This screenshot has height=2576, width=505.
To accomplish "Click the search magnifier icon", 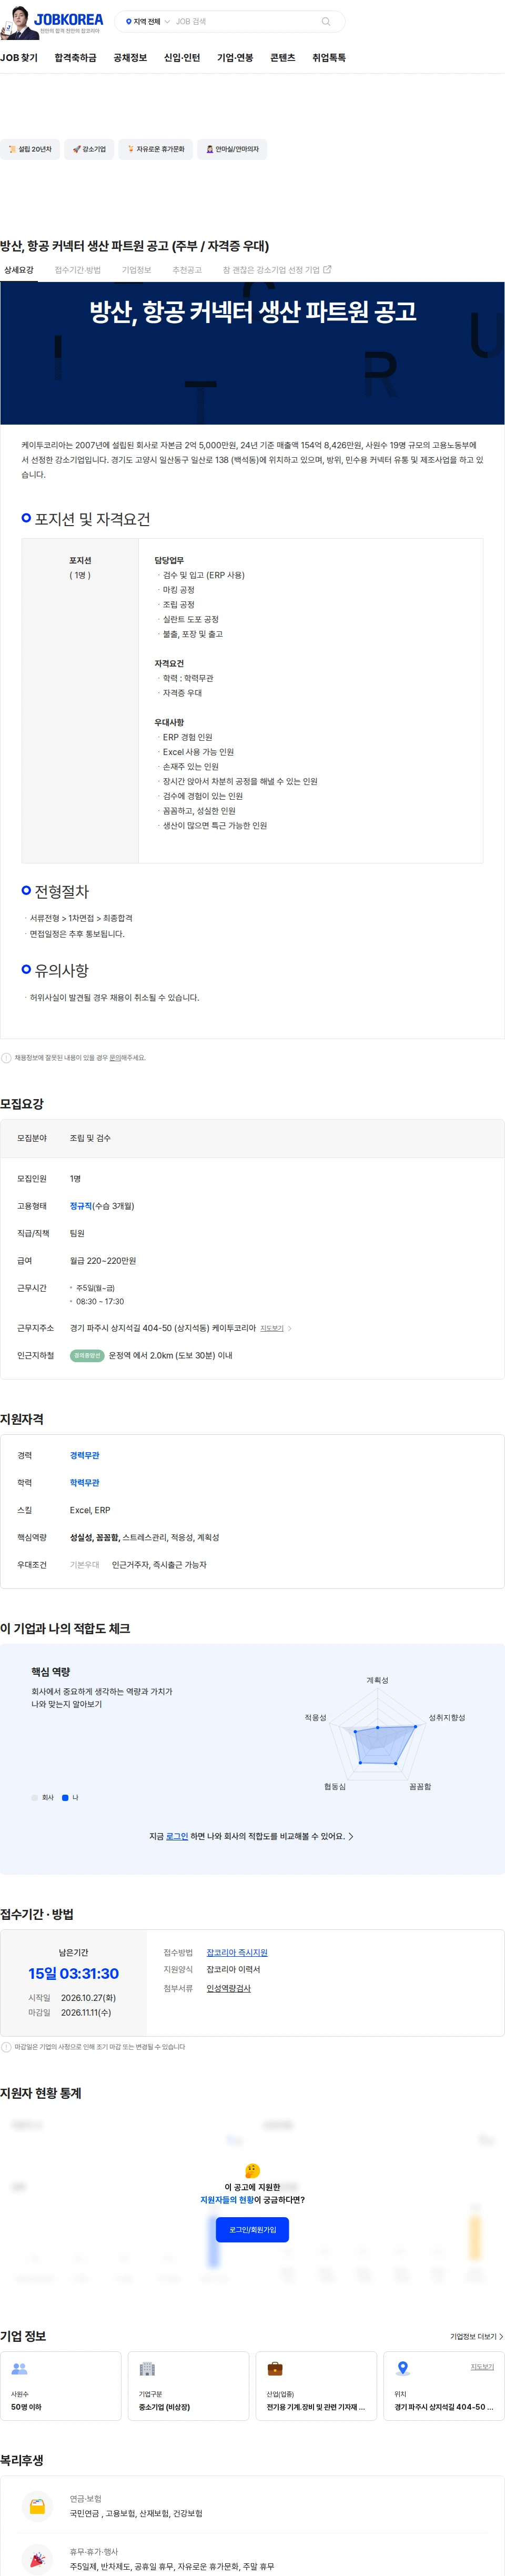I will coord(326,21).
